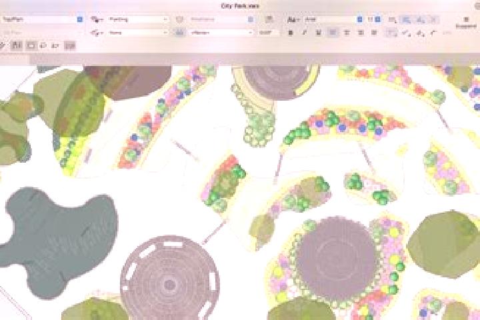Click the layers icon beside None
The image size is (480, 320).
[x=97, y=33]
